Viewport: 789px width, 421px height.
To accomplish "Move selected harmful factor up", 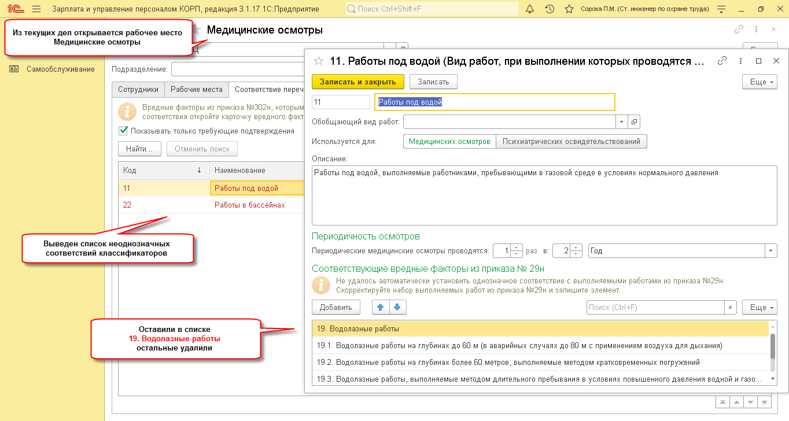I will pyautogui.click(x=381, y=307).
